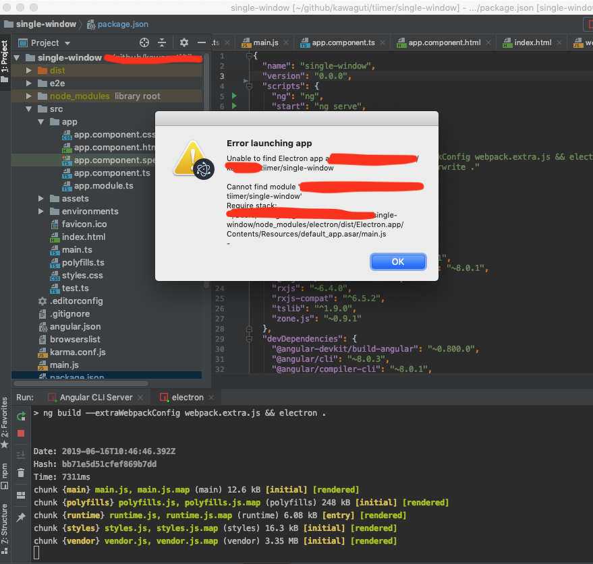Click the trash clear output icon
Image resolution: width=593 pixels, height=564 pixels.
pyautogui.click(x=21, y=472)
